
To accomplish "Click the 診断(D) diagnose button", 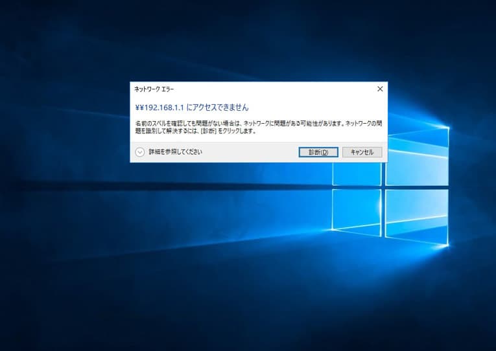I will coord(318,152).
